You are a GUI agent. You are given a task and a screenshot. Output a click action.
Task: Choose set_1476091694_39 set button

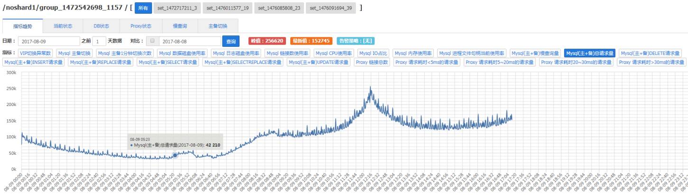[330, 9]
